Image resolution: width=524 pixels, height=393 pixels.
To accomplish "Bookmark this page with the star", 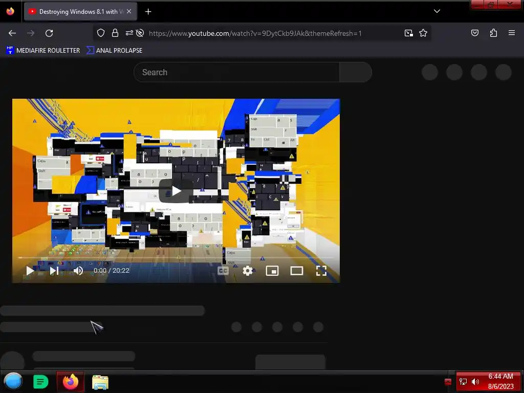I will click(x=423, y=33).
